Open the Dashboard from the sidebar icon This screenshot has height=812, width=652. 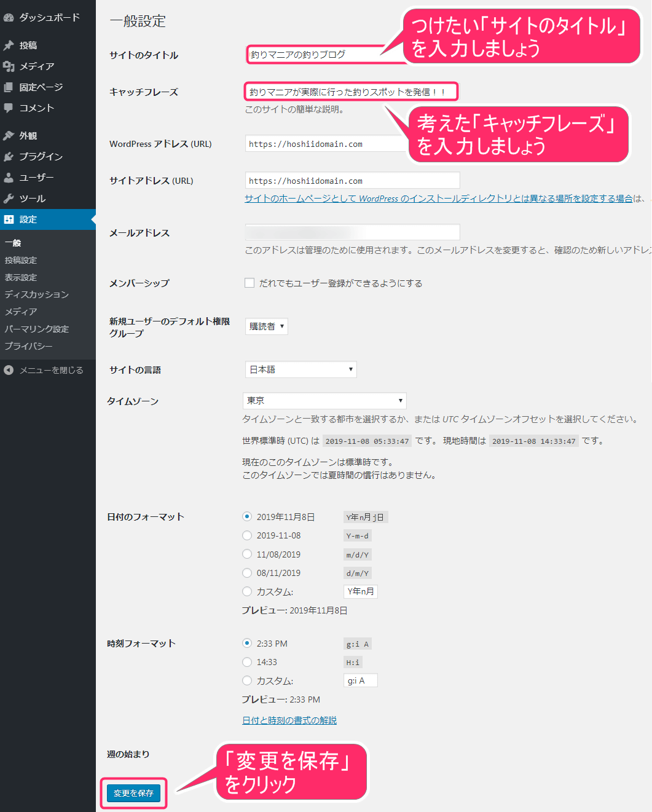pos(9,17)
